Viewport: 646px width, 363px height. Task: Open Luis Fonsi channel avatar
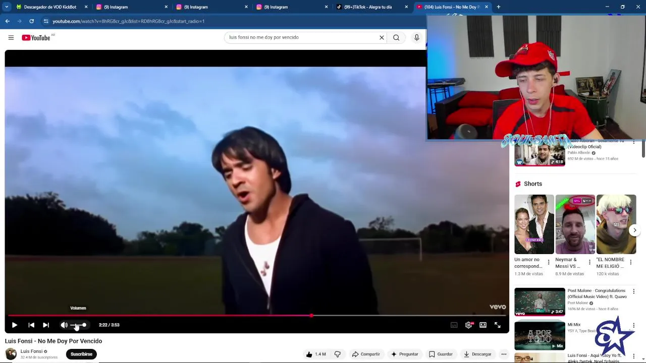click(11, 354)
